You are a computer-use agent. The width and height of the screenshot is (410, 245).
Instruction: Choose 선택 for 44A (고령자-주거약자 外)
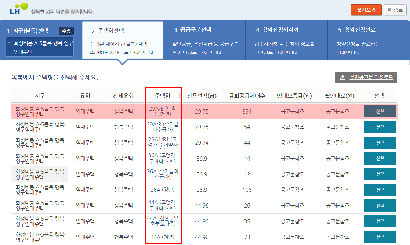[380, 206]
